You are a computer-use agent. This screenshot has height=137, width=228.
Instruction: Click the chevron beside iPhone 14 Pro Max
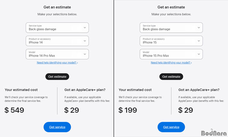[85, 54]
